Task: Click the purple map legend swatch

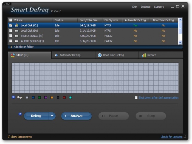Action: [x=46, y=97]
